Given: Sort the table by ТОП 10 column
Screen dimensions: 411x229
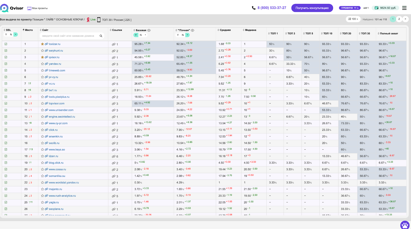Looking at the screenshot, I should [x=326, y=33].
